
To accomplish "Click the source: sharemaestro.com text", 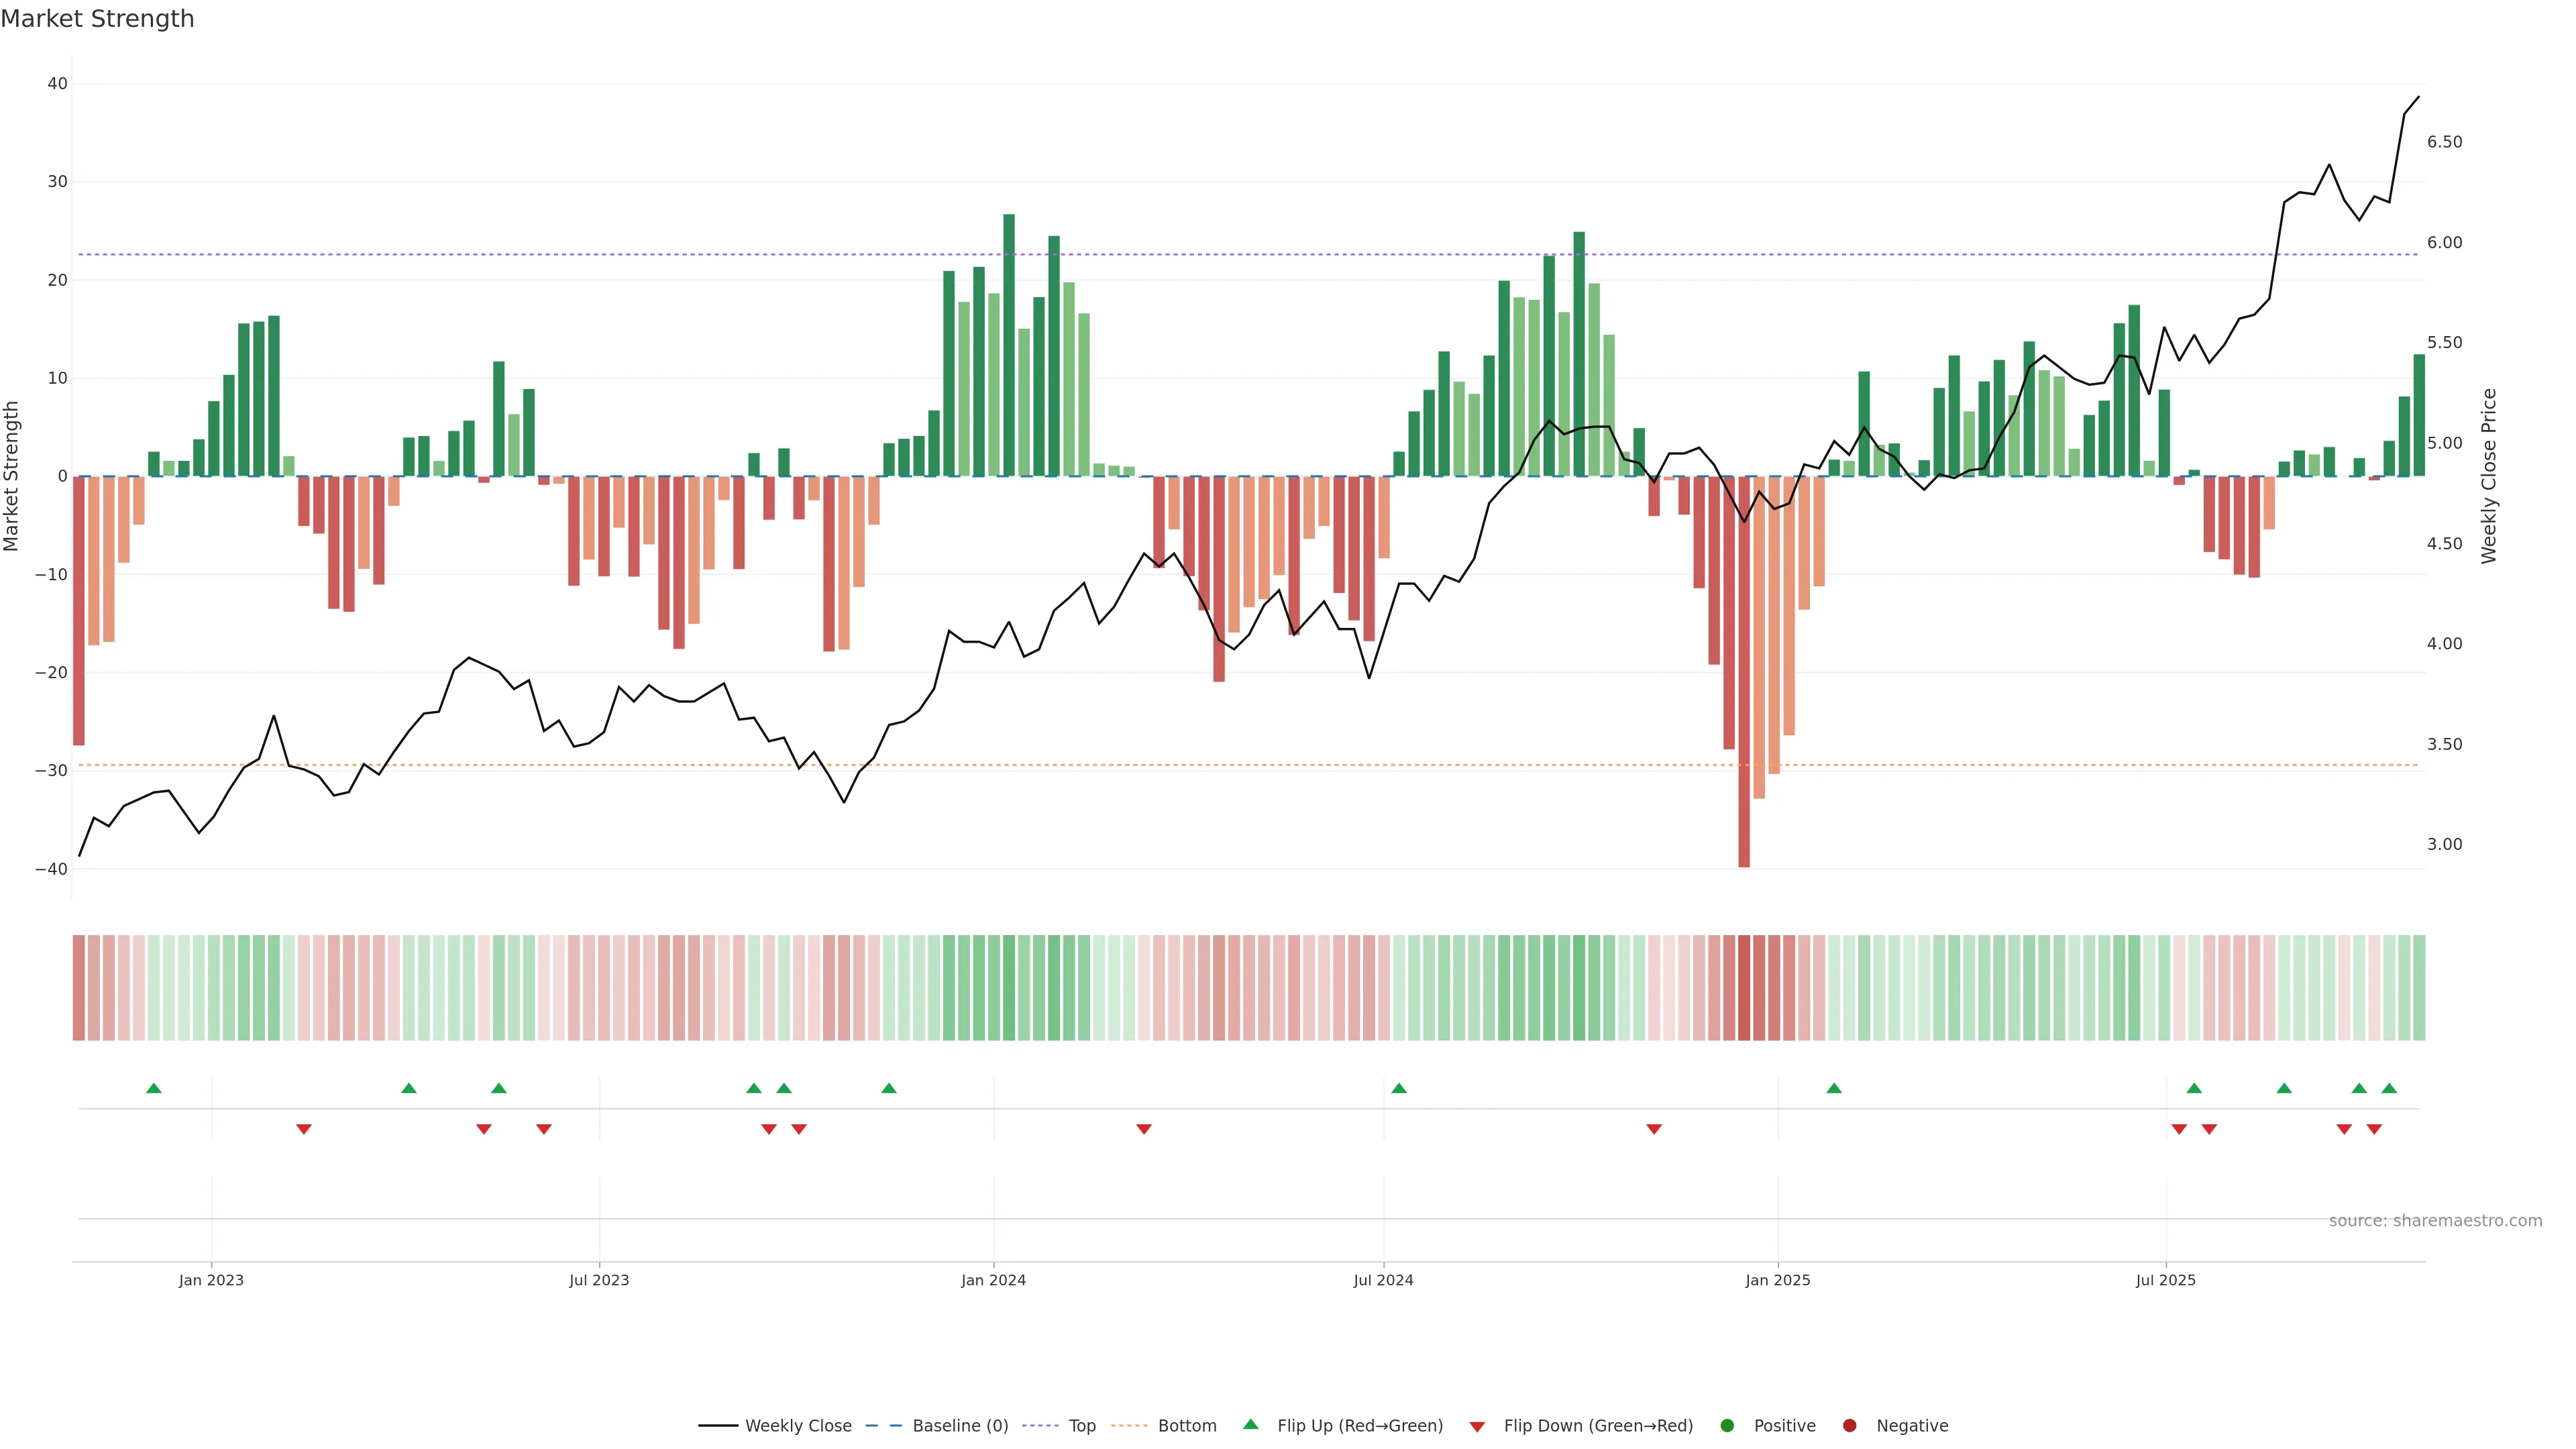I will coord(2435,1221).
